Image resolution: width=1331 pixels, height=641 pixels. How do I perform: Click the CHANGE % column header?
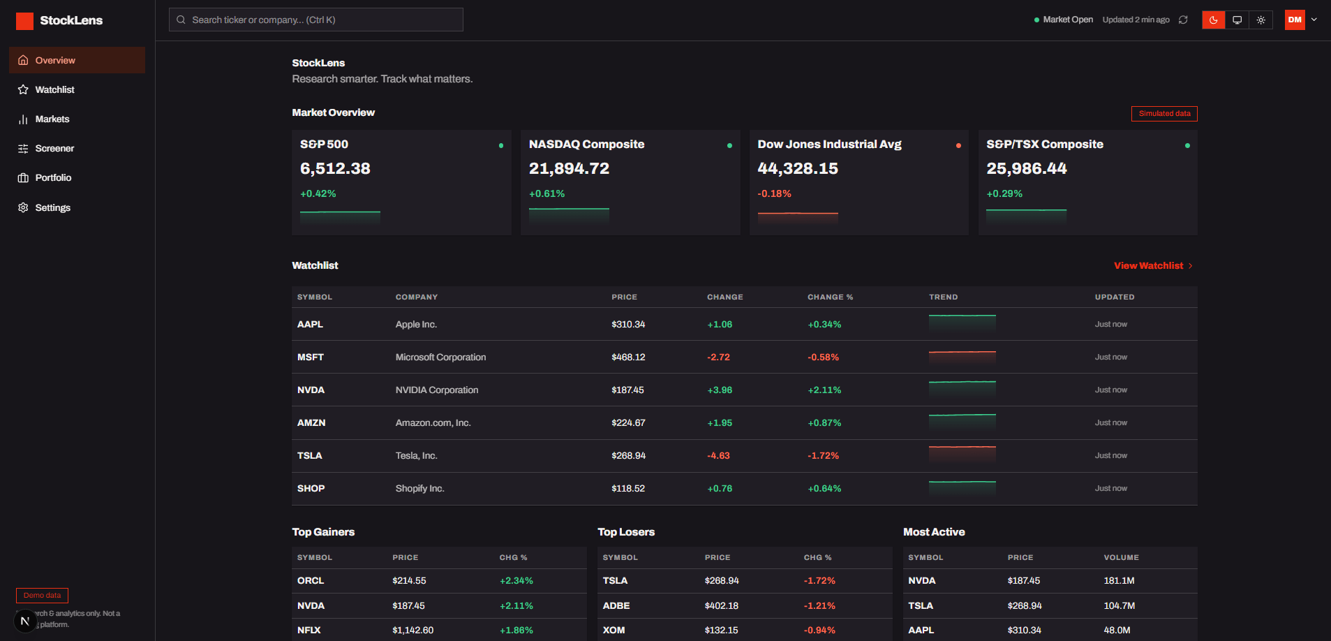(831, 297)
